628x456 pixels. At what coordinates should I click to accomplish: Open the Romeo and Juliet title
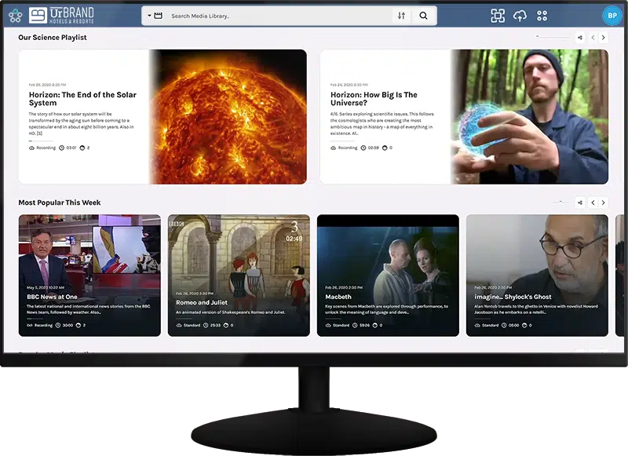click(x=202, y=303)
